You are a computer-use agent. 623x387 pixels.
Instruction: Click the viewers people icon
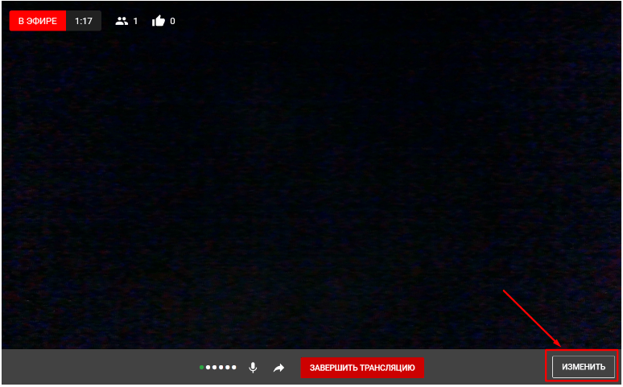[122, 21]
